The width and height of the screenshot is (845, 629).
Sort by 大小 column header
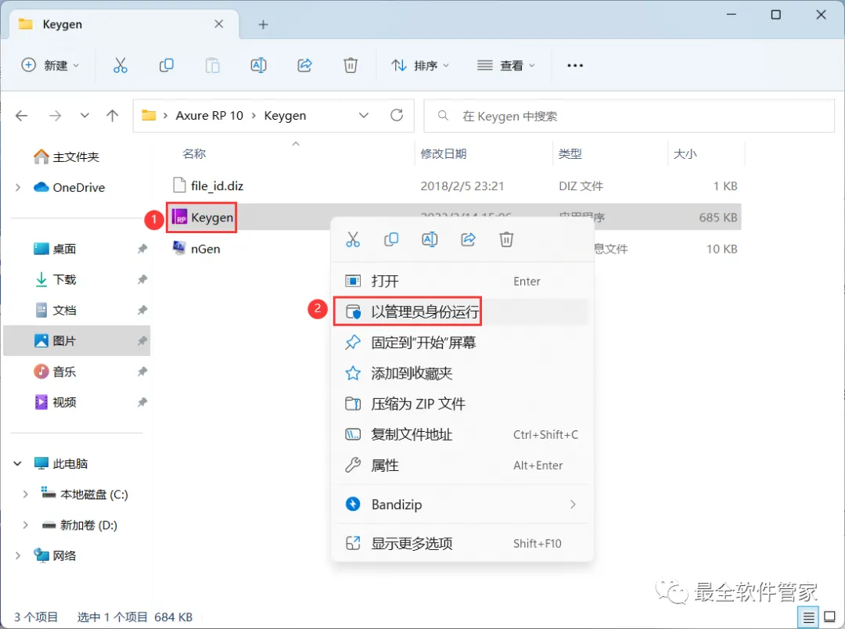tap(685, 153)
